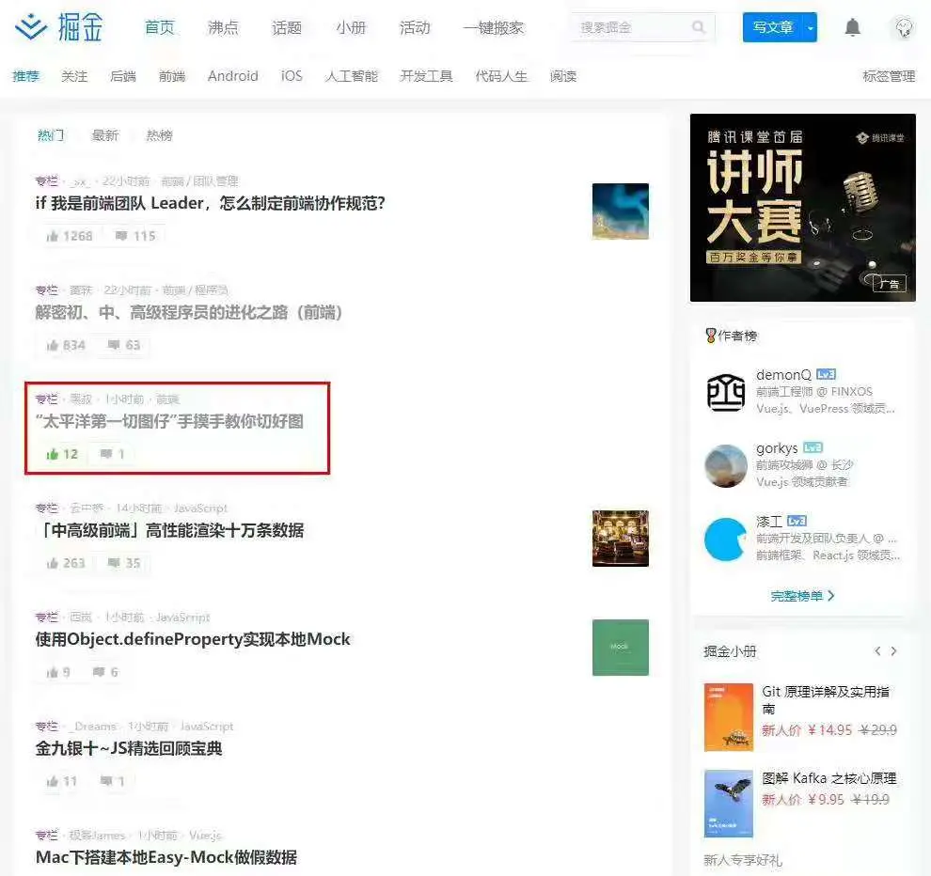
Task: Open comments on article with 63 comments
Action: click(123, 345)
